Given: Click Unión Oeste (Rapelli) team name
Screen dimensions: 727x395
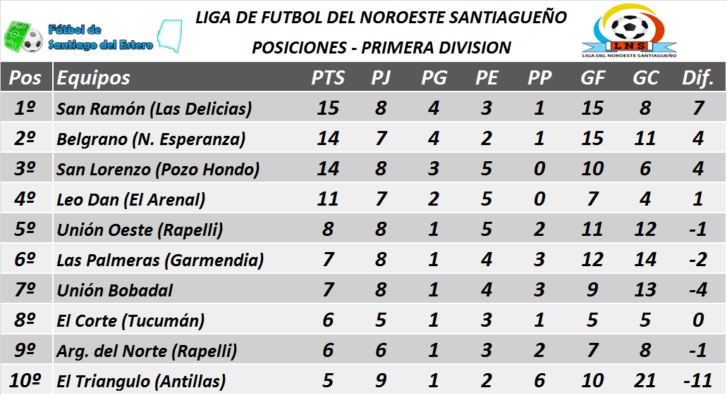Looking at the screenshot, I should pyautogui.click(x=140, y=230).
